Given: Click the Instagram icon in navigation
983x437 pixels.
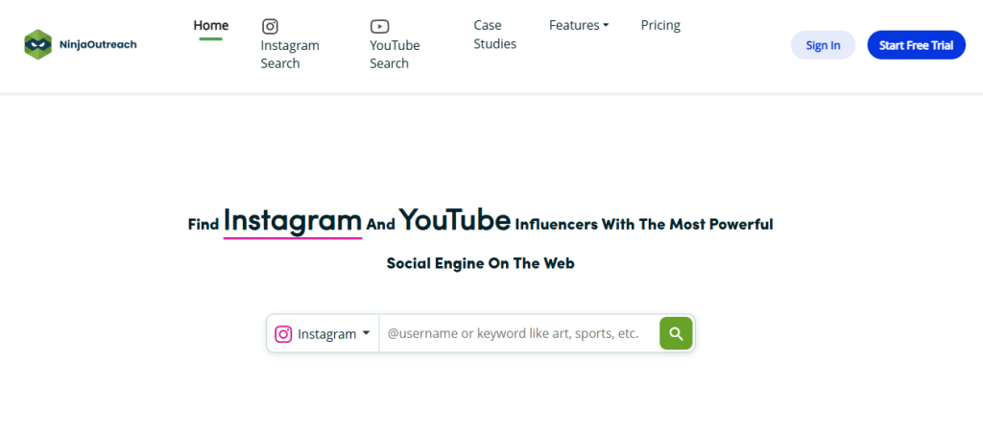Looking at the screenshot, I should point(270,26).
